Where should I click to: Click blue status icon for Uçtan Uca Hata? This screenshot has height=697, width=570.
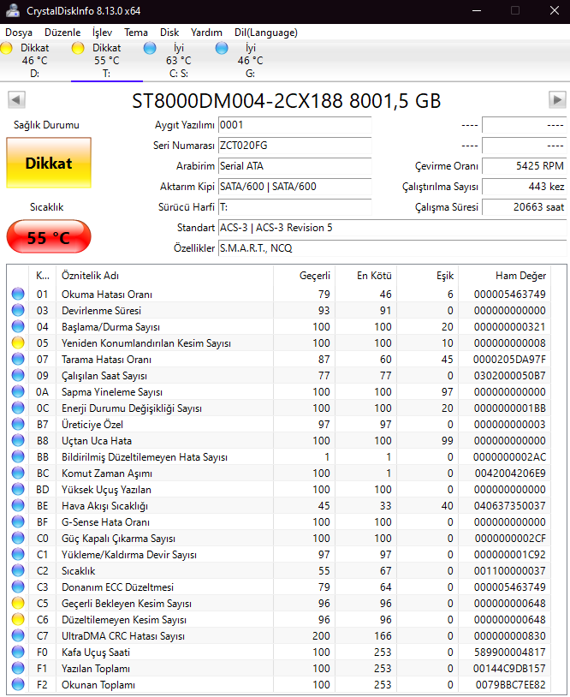pos(18,440)
